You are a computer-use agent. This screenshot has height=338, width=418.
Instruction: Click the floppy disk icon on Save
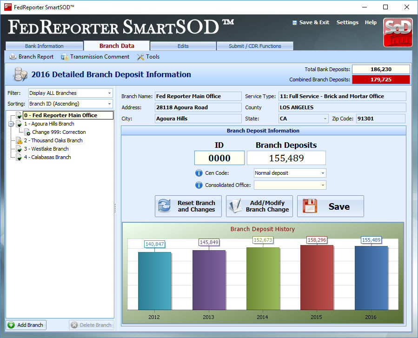click(x=310, y=206)
